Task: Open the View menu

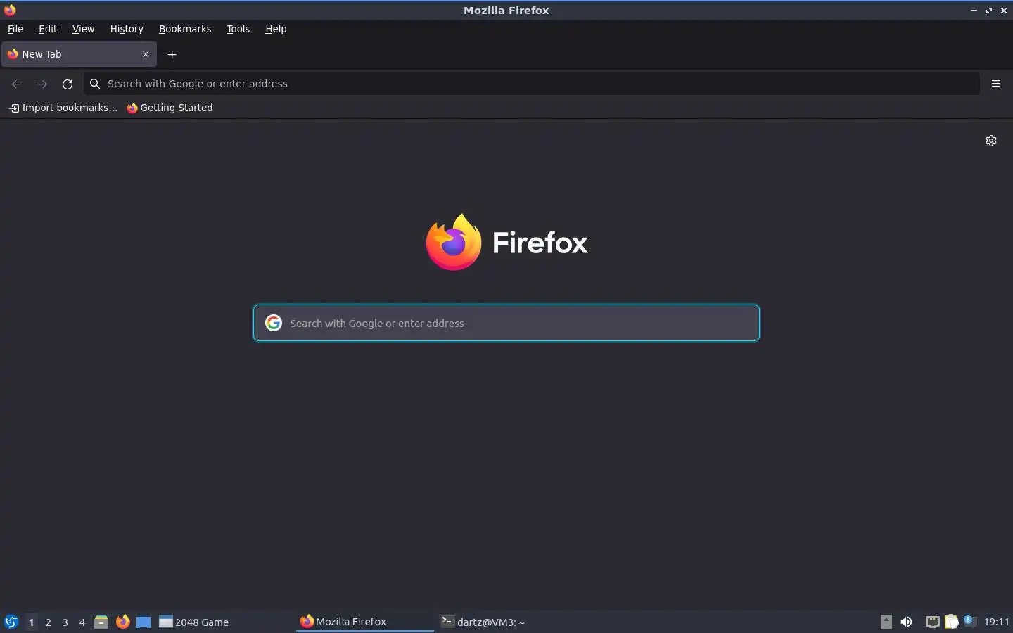Action: [x=83, y=29]
